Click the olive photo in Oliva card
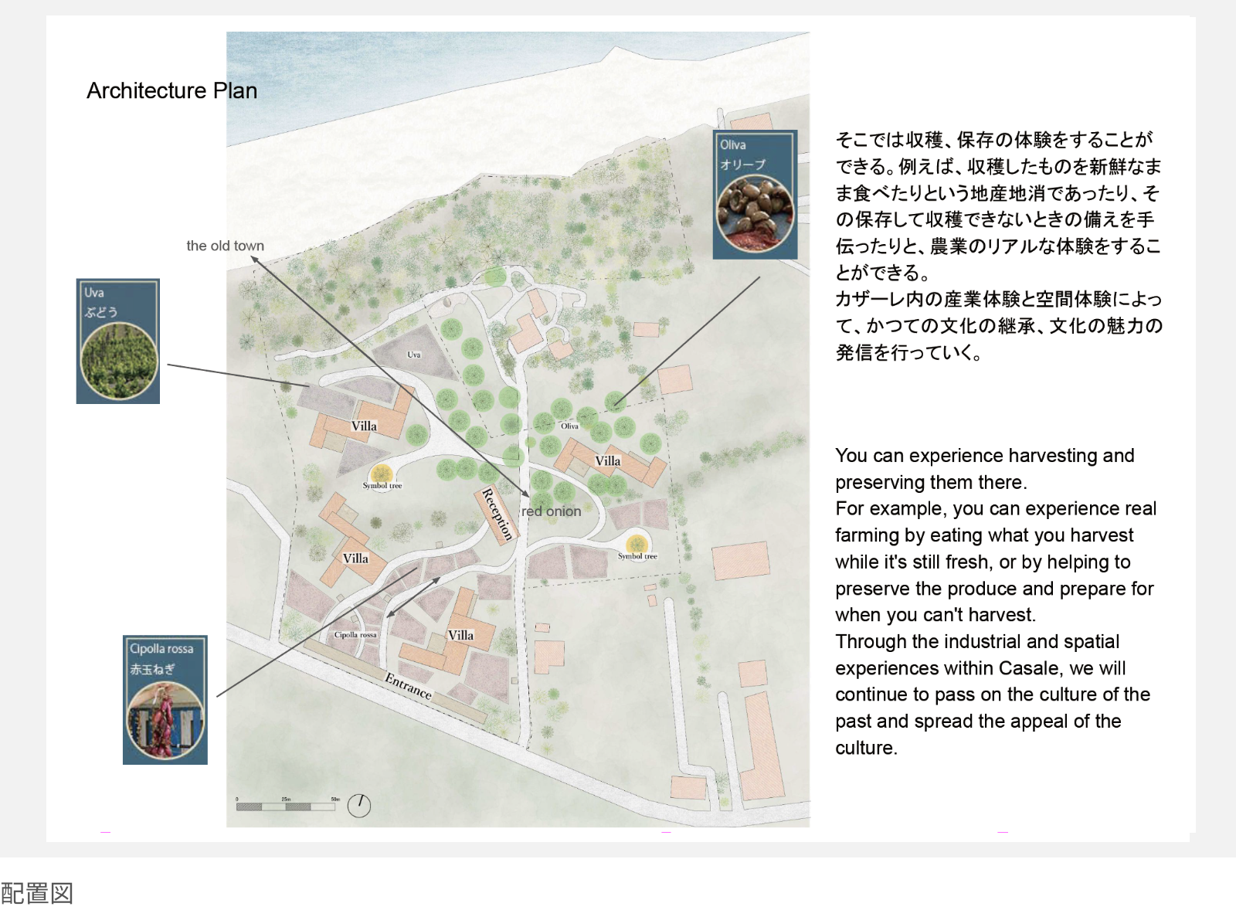The height and width of the screenshot is (910, 1236). click(x=755, y=215)
